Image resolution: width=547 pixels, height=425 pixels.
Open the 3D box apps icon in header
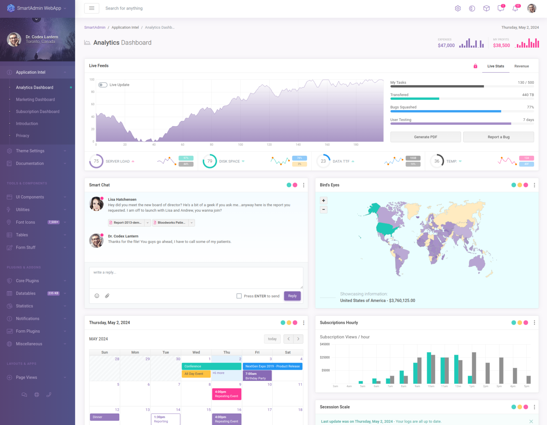pos(486,8)
